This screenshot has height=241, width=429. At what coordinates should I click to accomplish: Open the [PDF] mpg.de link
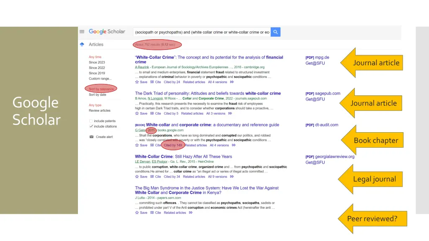(x=318, y=57)
